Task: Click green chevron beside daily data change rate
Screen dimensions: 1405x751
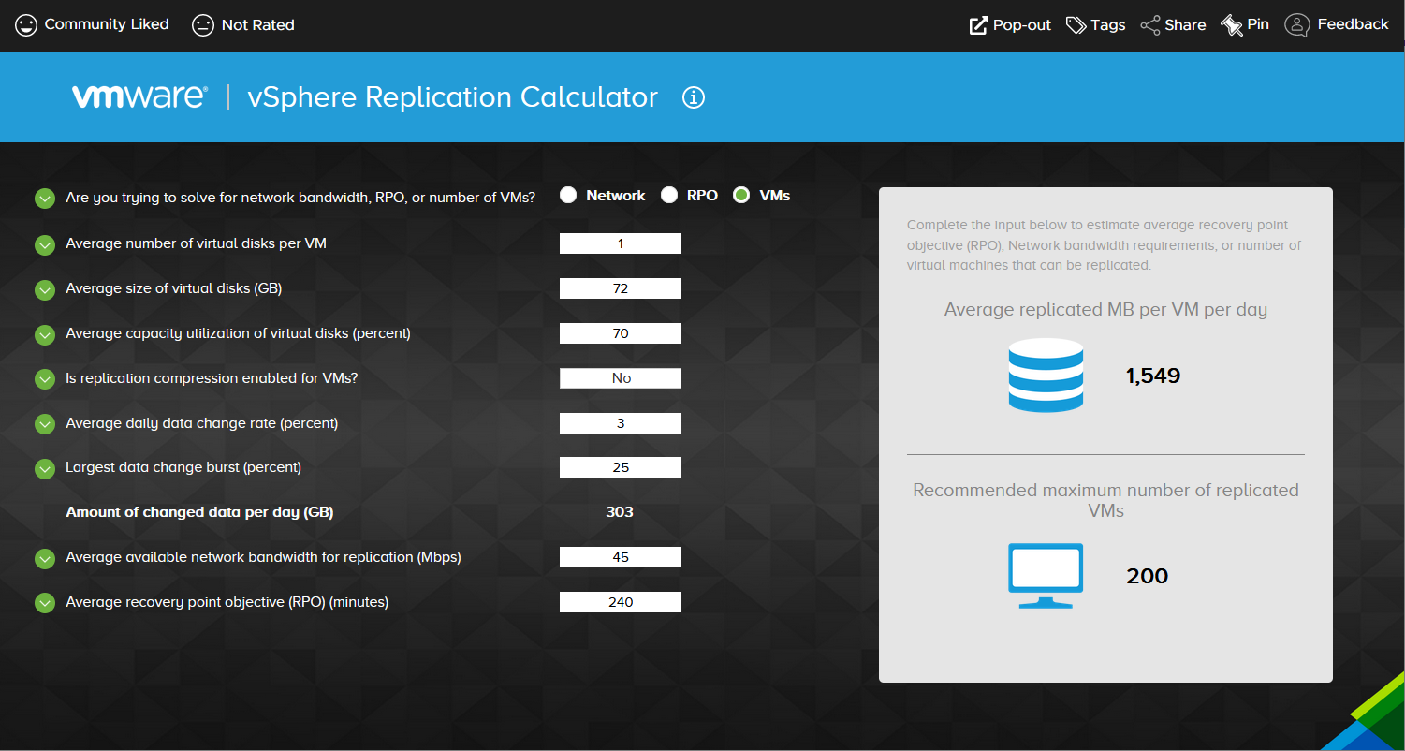Action: pyautogui.click(x=45, y=424)
